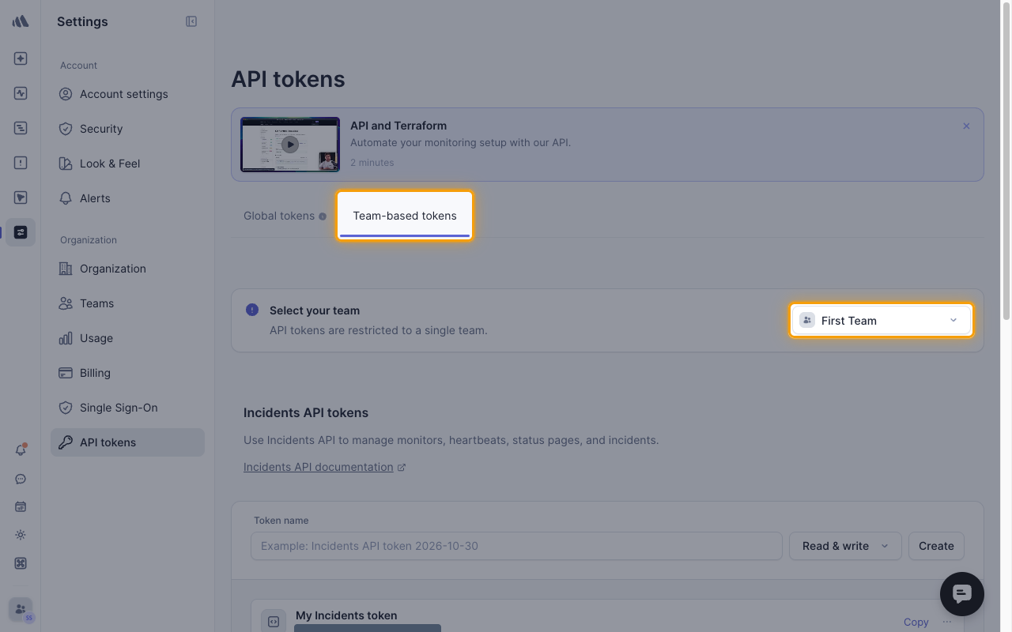Screen dimensions: 1012x632
Task: Click the 'My Incidents token' name
Action: tap(346, 615)
